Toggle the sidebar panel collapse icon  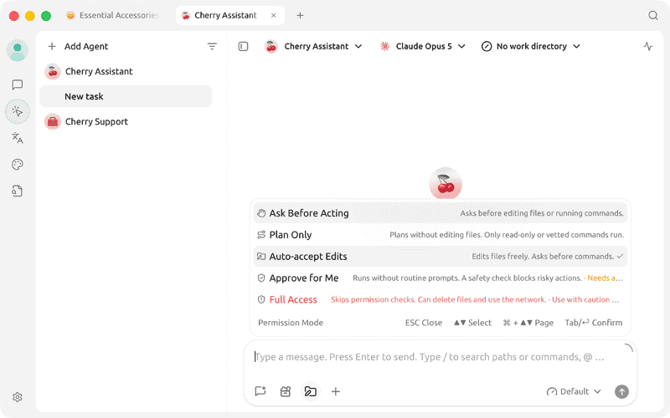243,46
